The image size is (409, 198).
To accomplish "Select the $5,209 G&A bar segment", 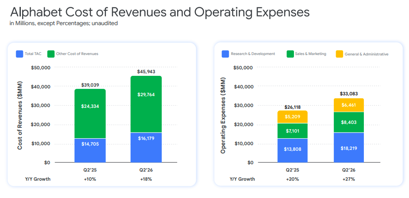I will [292, 117].
